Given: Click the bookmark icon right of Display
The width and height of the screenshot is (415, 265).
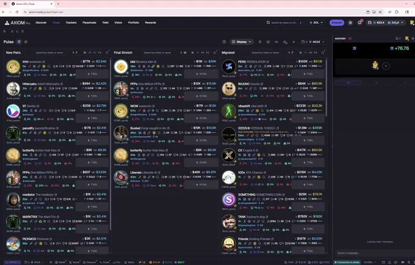Looking at the screenshot, I should pos(260,42).
